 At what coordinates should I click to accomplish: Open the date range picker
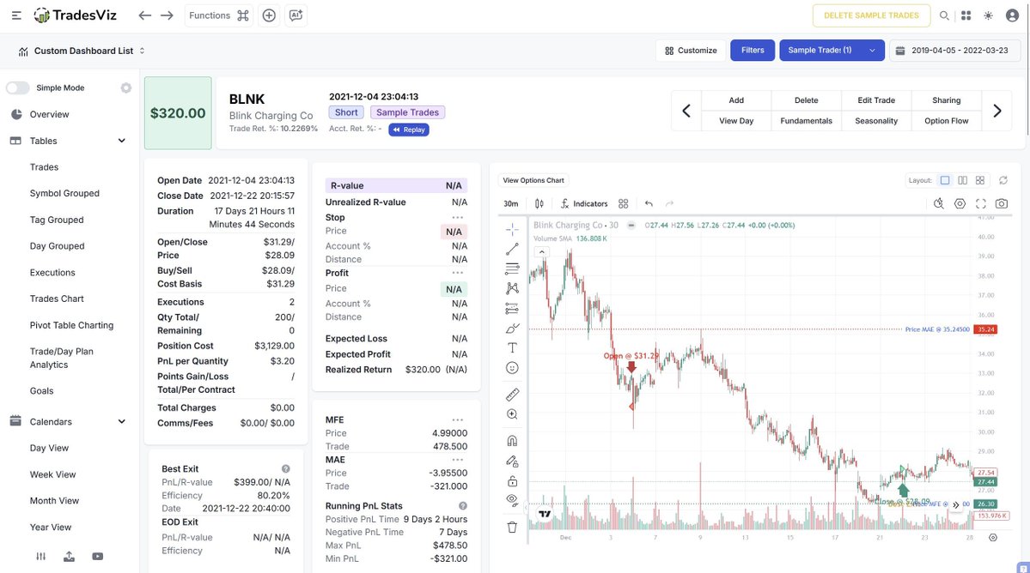pyautogui.click(x=955, y=51)
